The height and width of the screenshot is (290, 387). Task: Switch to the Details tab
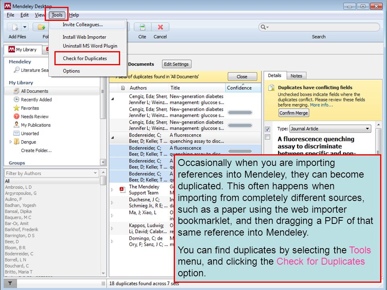[x=275, y=75]
